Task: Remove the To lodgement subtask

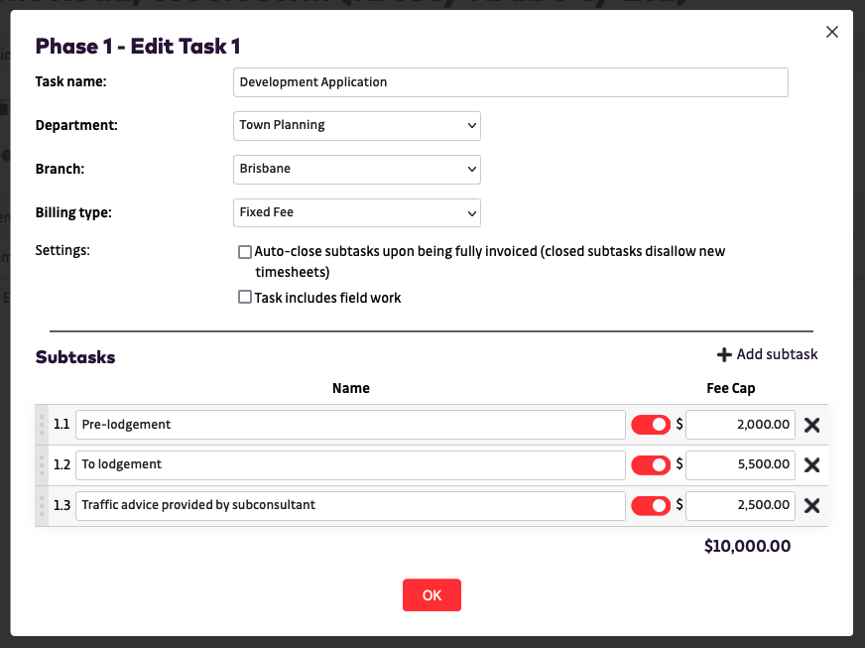Action: click(x=811, y=464)
